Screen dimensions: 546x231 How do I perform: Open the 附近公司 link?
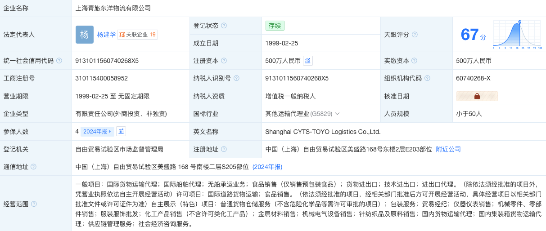[448, 149]
